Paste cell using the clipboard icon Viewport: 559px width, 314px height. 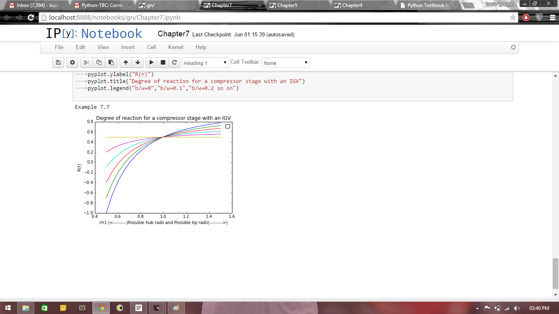[111, 63]
